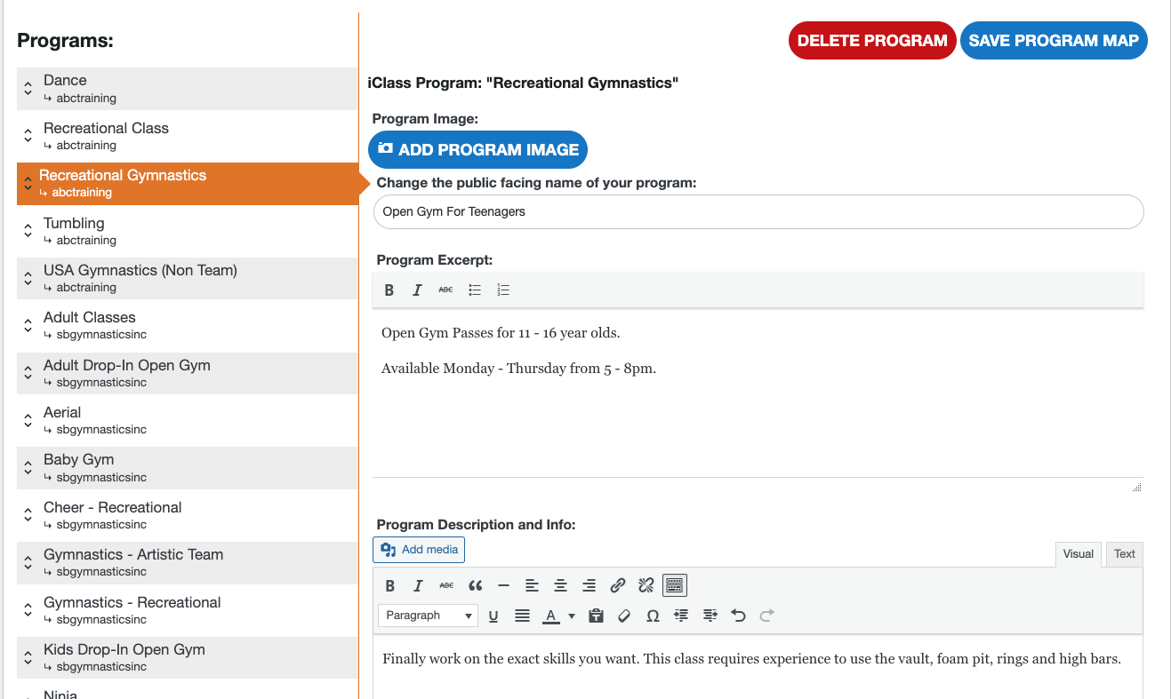This screenshot has height=699, width=1171.
Task: Click the Save Program Map button
Action: (1054, 41)
